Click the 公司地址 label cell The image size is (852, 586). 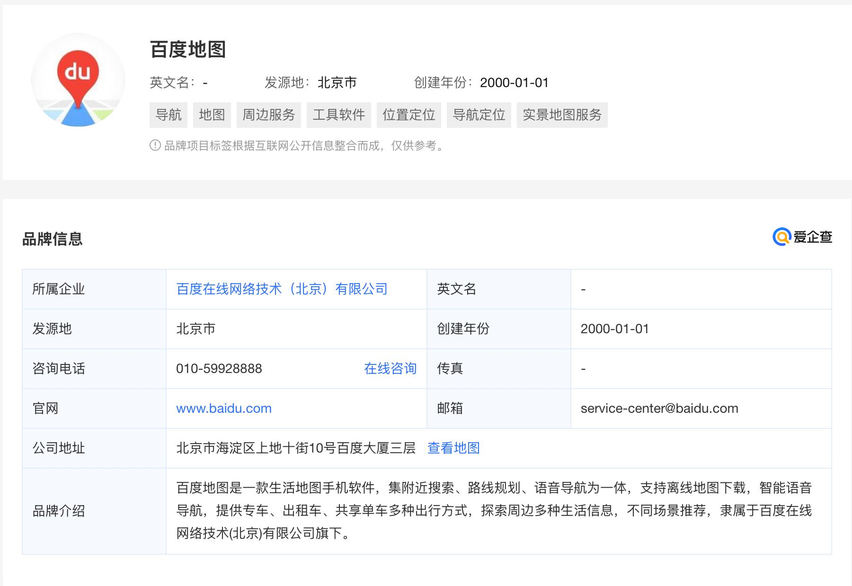pos(94,448)
